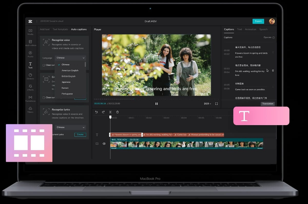This screenshot has width=308, height=204.
Task: Select the Text tool in sidebar
Action: coord(30,65)
